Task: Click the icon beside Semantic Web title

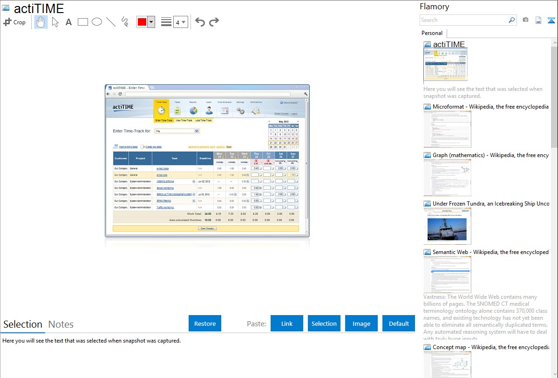Action: pyautogui.click(x=428, y=252)
